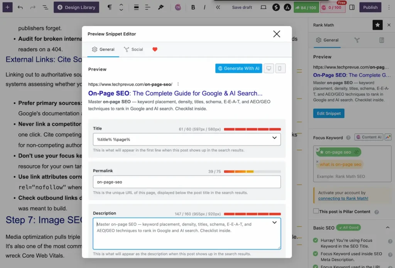Screen dimensions: 395x268
Task: Click the Publish button
Action: [x=370, y=7]
